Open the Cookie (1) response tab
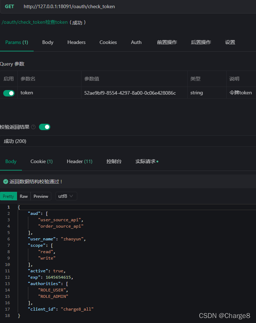 [x=41, y=162]
